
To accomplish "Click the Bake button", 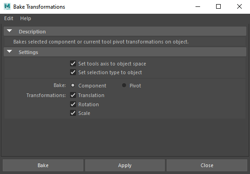I will click(43, 165).
